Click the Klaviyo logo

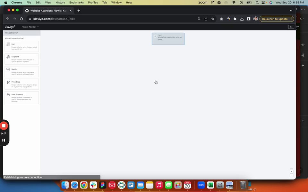tap(10, 27)
